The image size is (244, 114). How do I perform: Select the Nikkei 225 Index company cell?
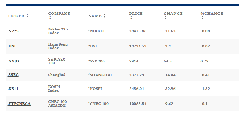click(58, 31)
